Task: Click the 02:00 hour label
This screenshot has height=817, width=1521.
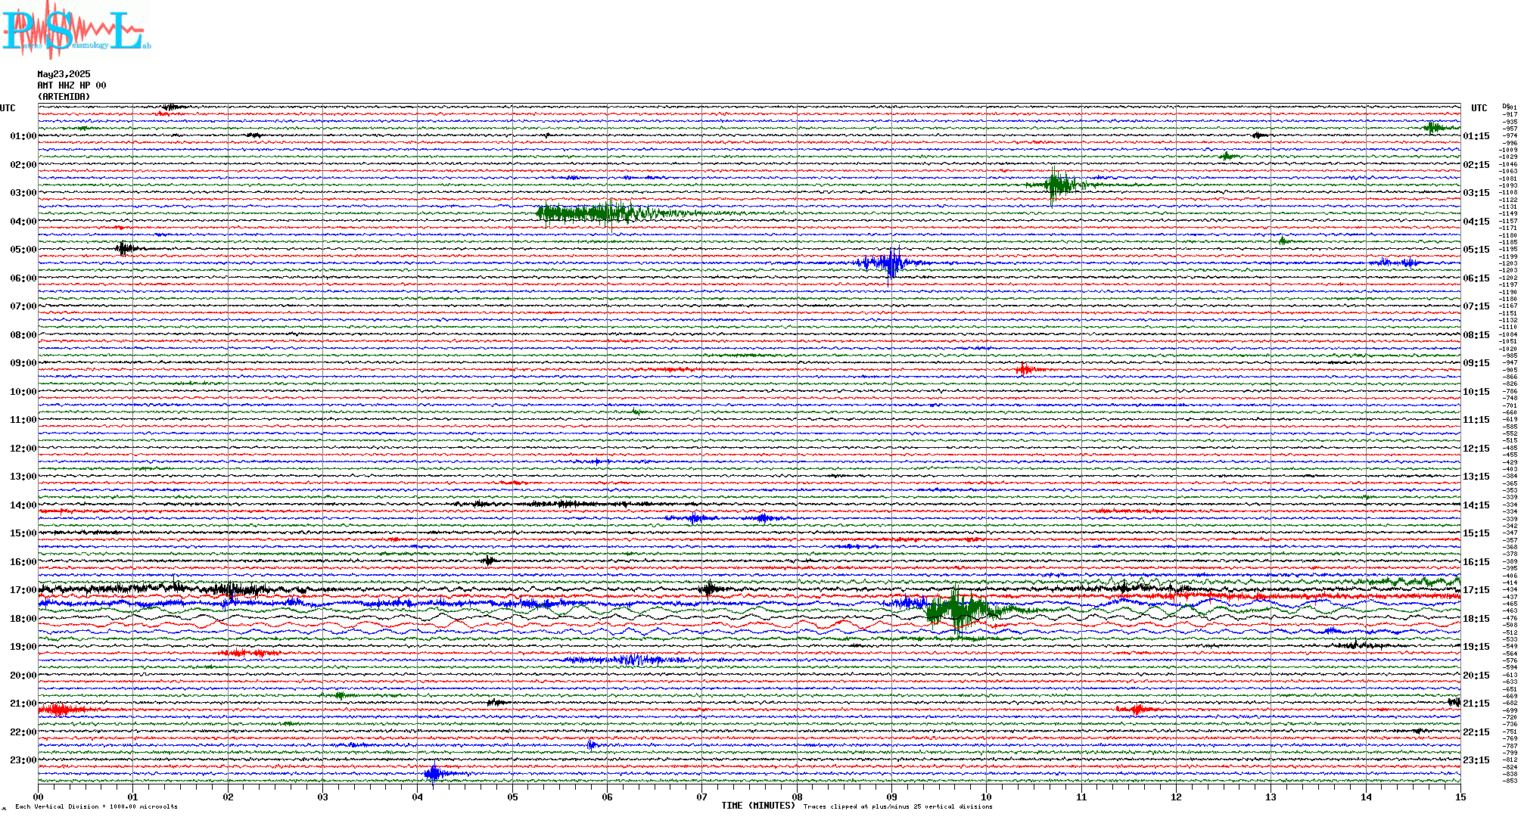Action: coord(23,165)
